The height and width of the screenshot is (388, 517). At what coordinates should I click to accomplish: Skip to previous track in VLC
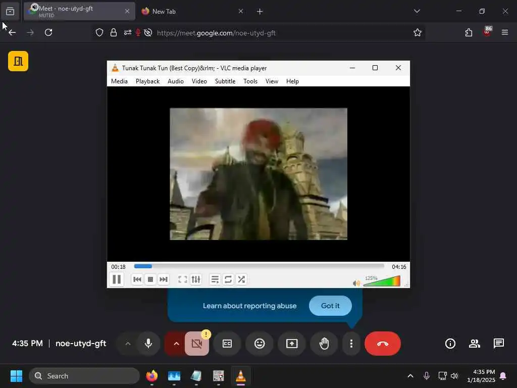(x=137, y=279)
